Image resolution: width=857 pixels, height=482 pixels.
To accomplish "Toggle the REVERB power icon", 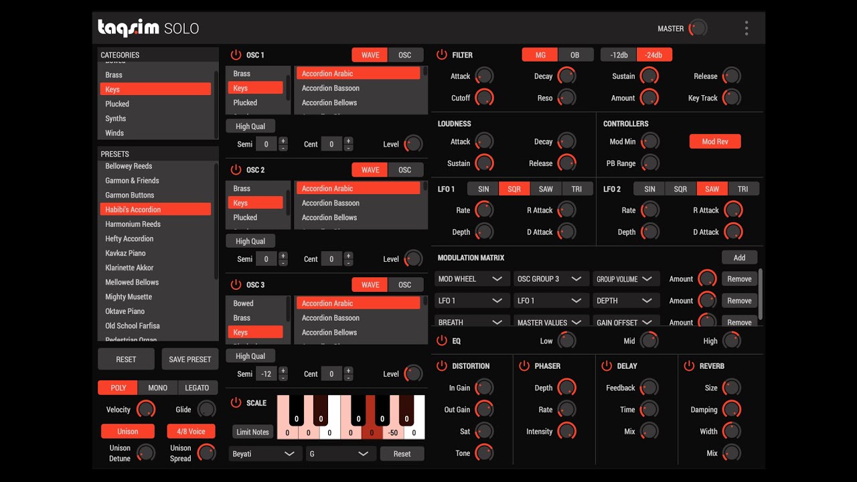I will pos(689,366).
